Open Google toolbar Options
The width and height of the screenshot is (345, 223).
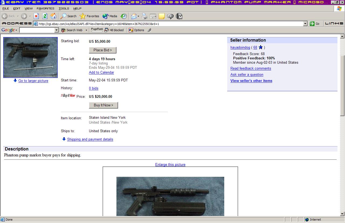click(136, 30)
